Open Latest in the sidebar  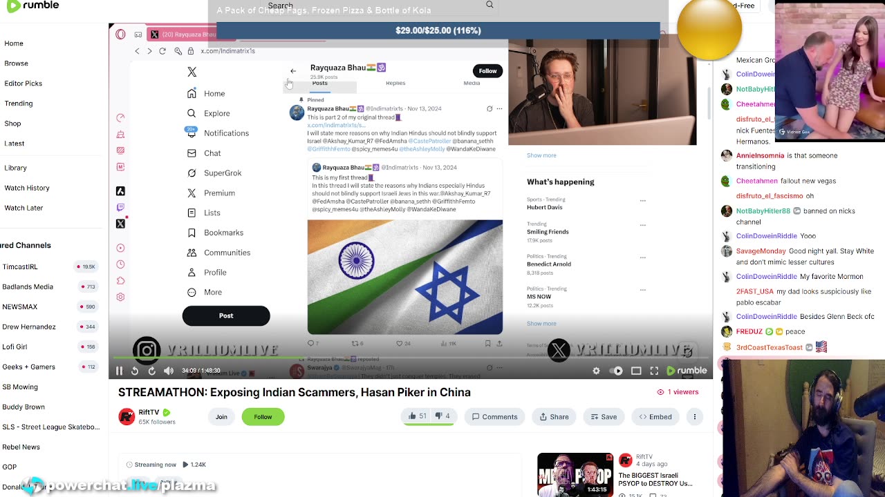click(14, 143)
